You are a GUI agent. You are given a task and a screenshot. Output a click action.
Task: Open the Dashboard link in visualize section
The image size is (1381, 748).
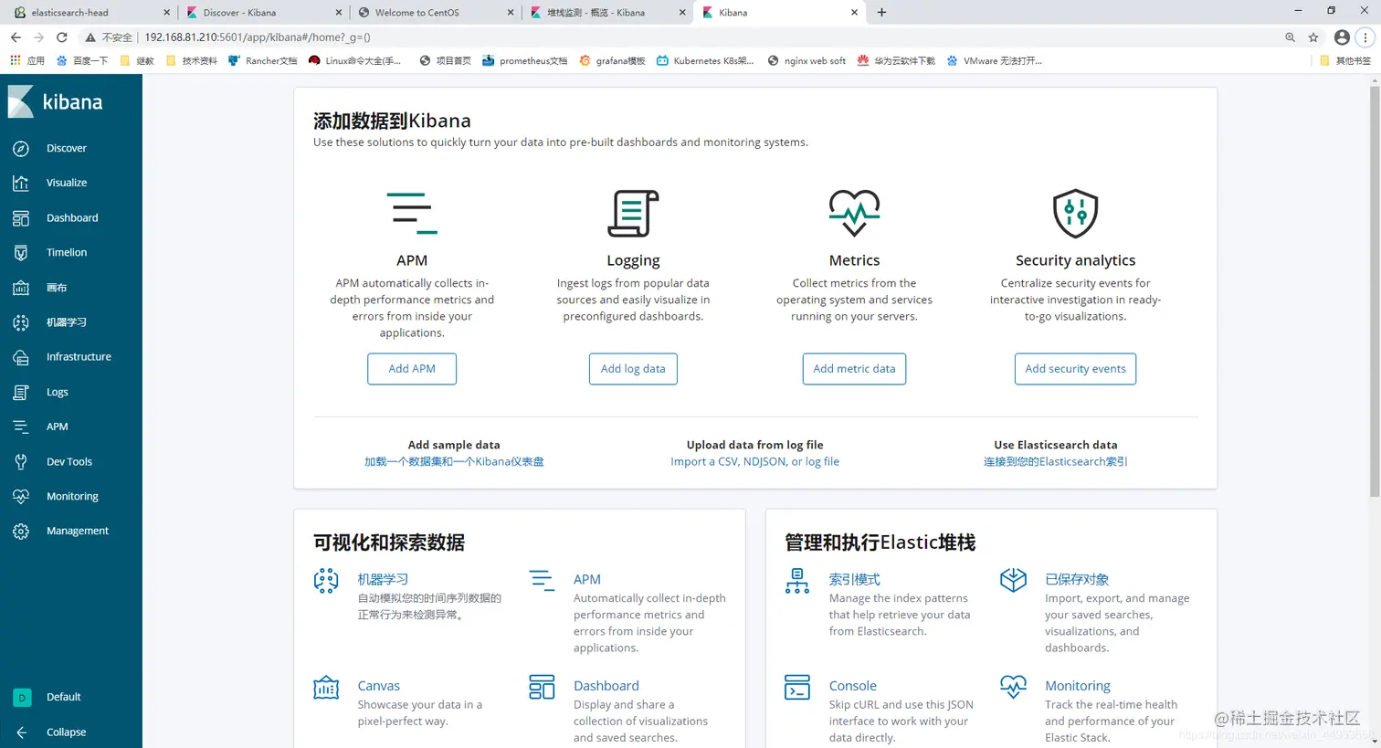tap(606, 686)
